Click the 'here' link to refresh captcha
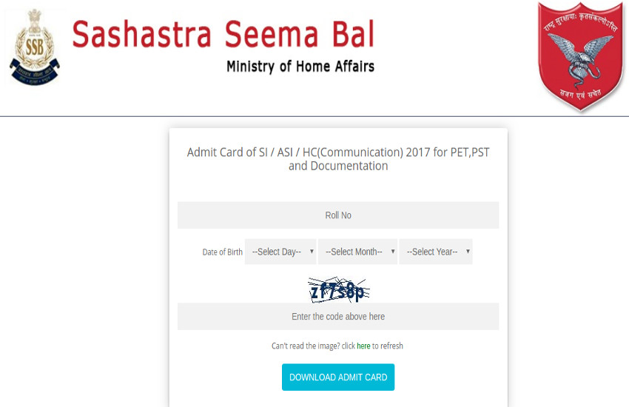Screen dimensions: 629x407 [x=363, y=346]
